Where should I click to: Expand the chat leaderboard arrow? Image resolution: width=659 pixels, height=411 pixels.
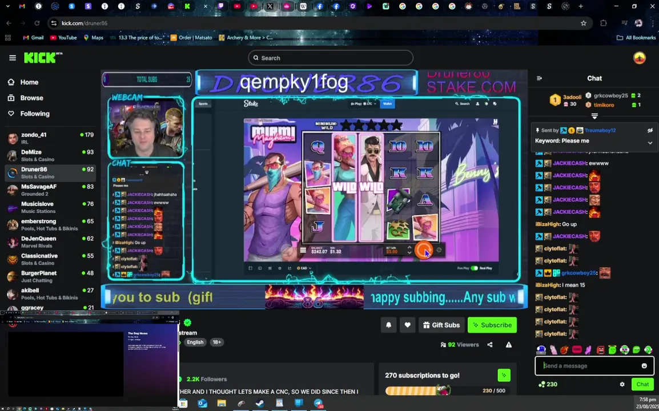pyautogui.click(x=594, y=115)
